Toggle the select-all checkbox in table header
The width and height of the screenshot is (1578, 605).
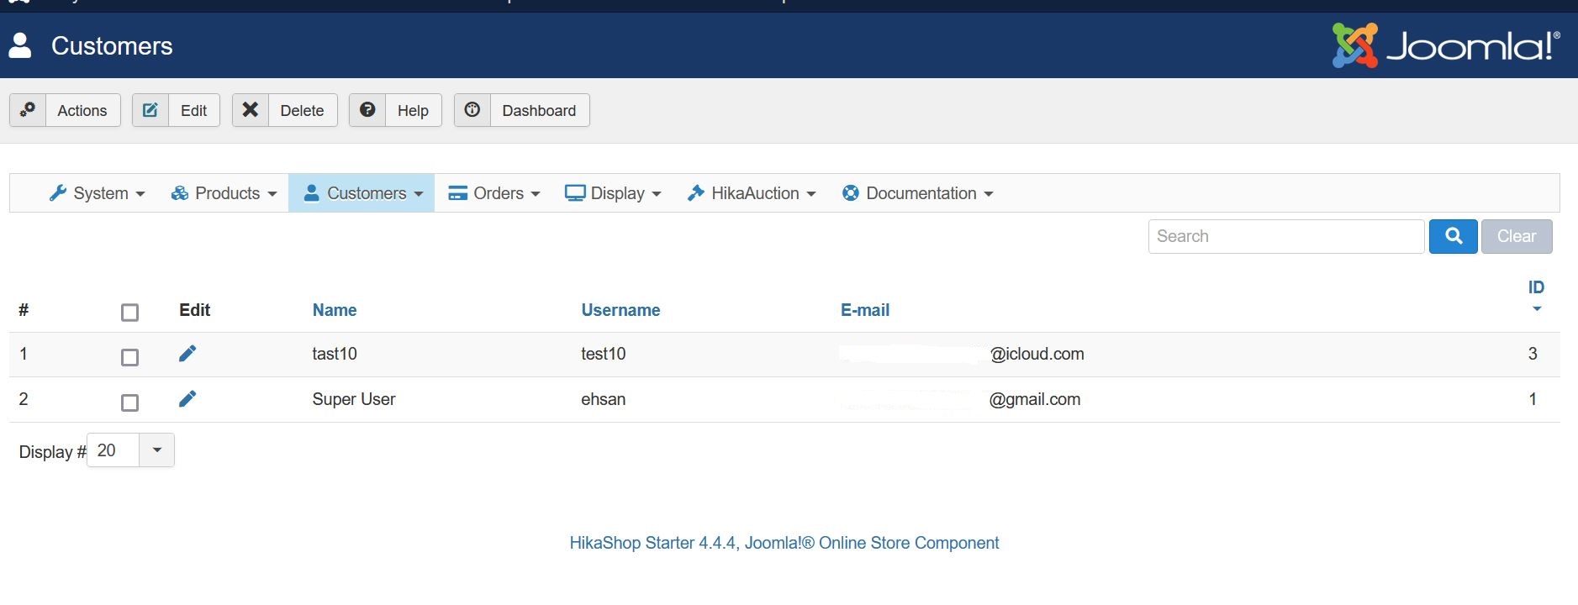click(x=129, y=313)
